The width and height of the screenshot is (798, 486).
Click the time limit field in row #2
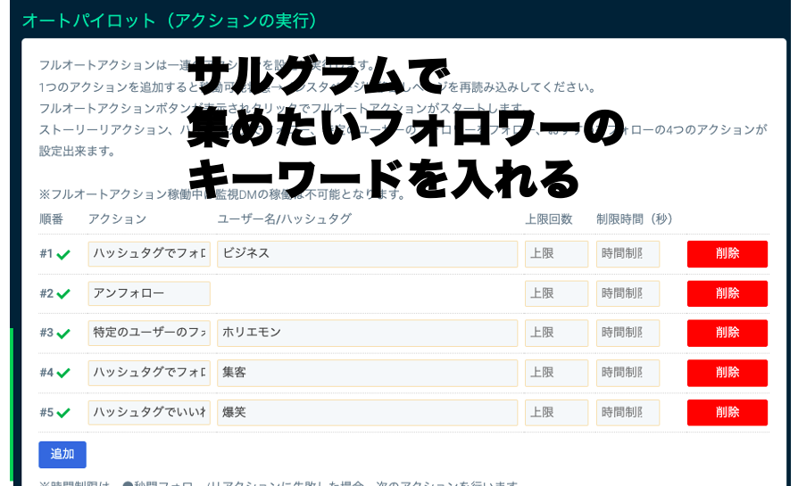coord(628,293)
